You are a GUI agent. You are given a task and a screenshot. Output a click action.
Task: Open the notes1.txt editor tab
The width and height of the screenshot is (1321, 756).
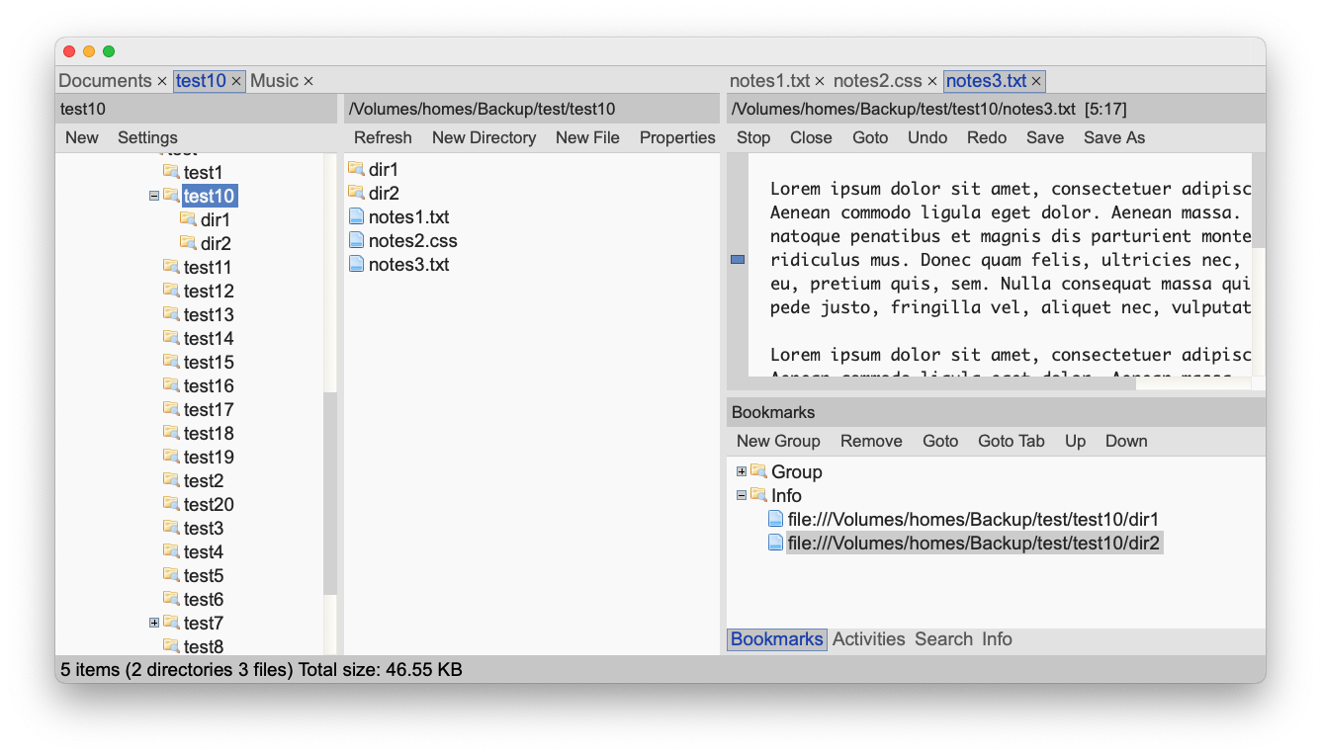pyautogui.click(x=769, y=81)
